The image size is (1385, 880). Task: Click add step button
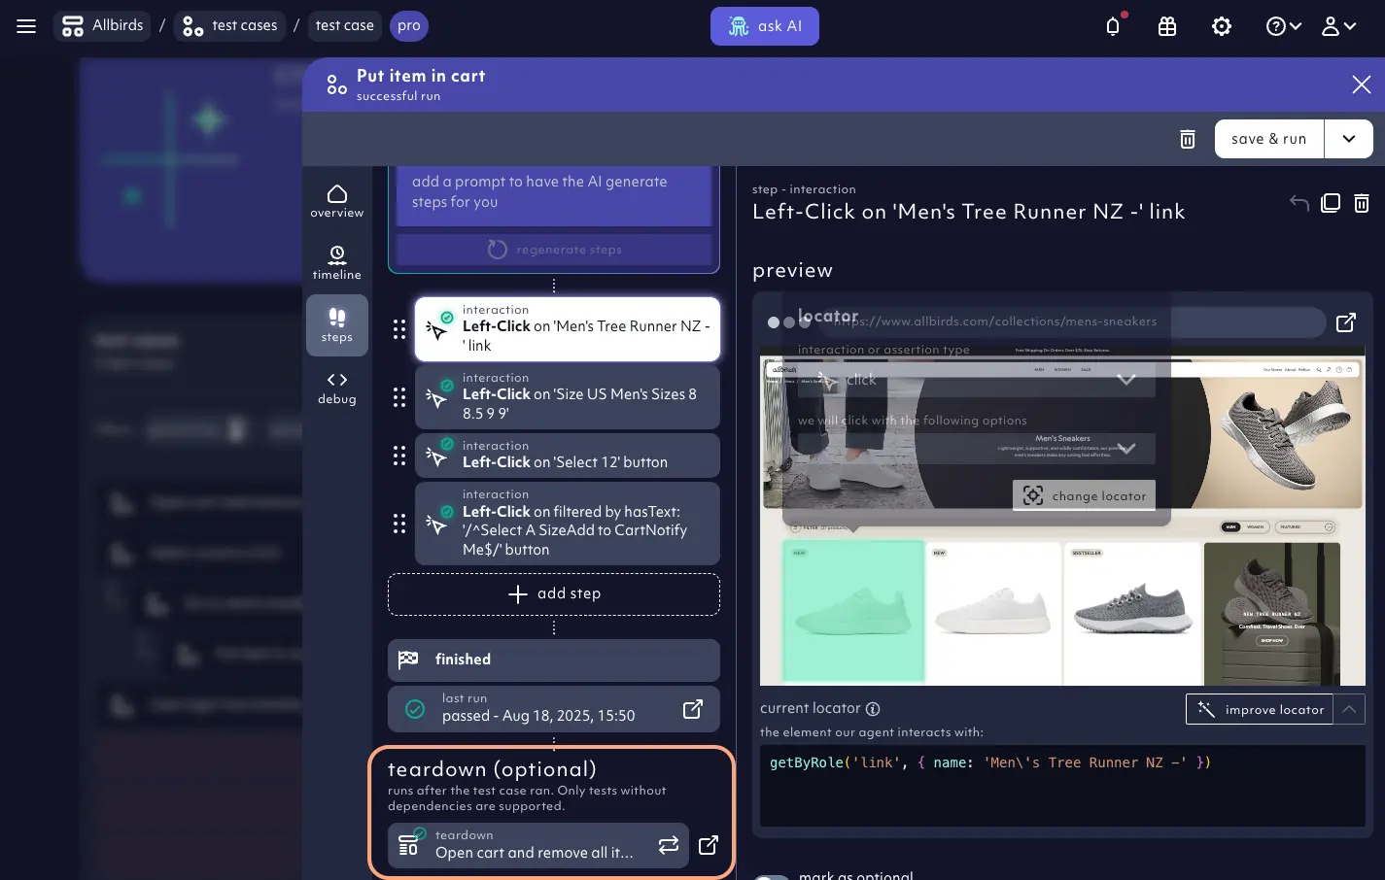click(x=554, y=594)
